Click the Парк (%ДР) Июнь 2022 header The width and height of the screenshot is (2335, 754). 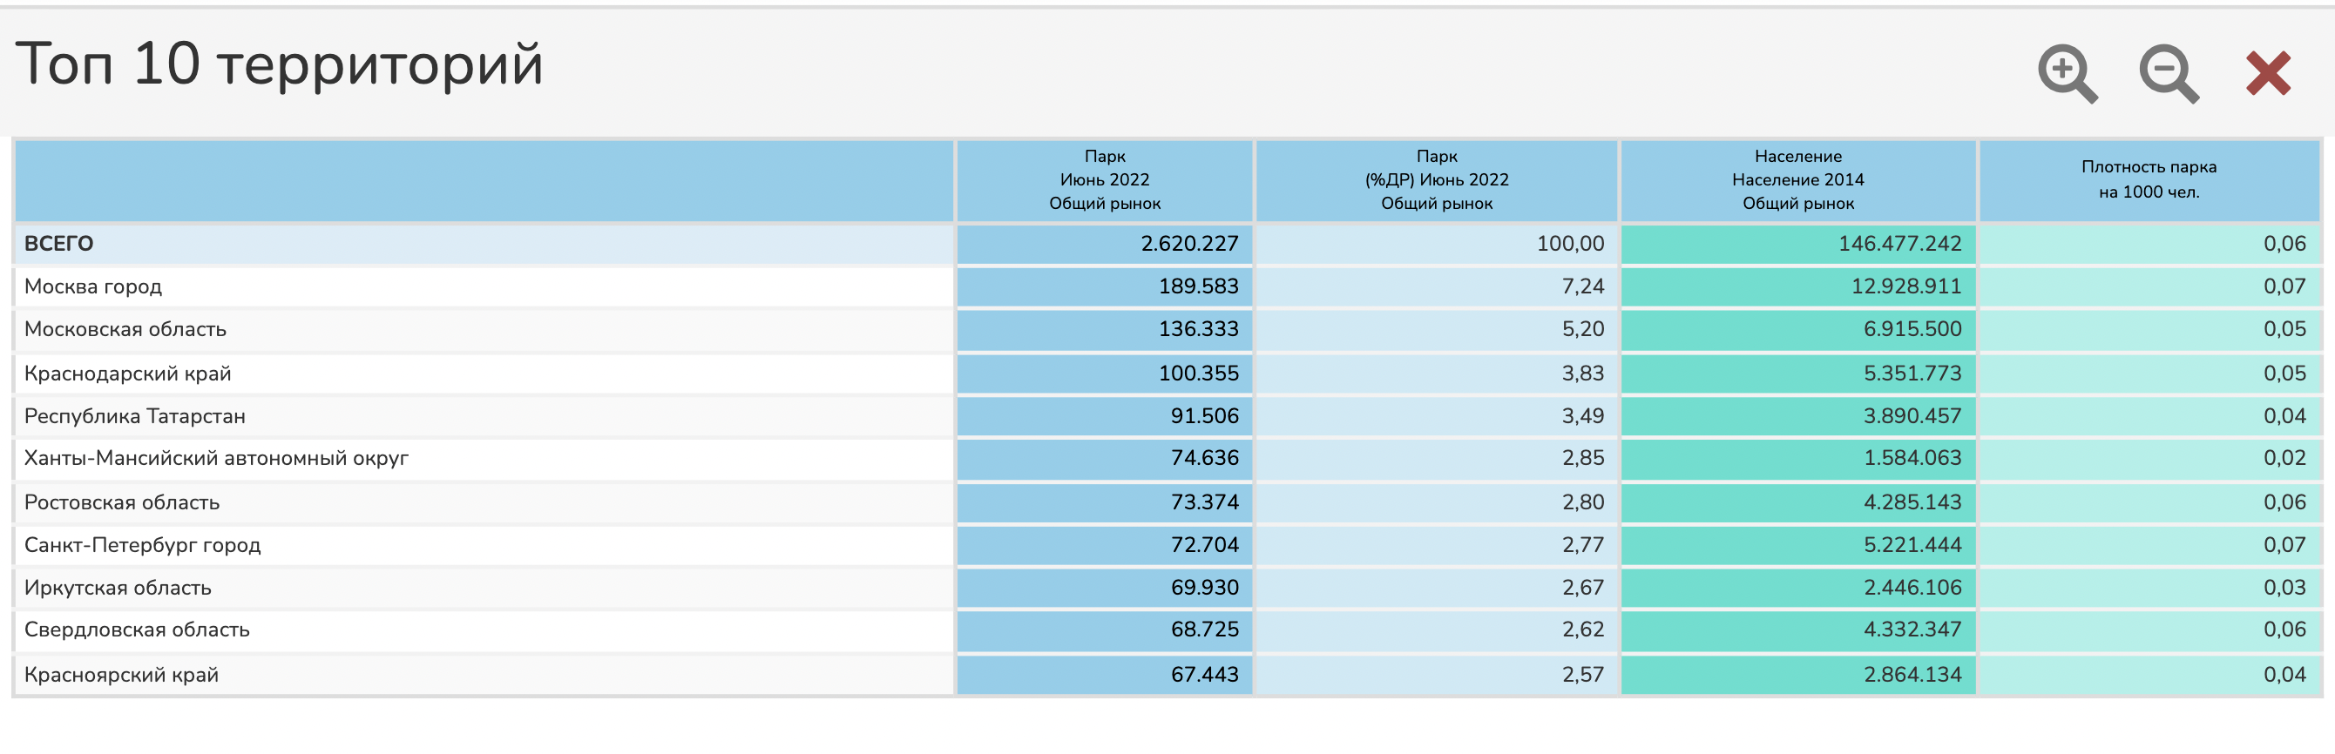[x=1436, y=179]
